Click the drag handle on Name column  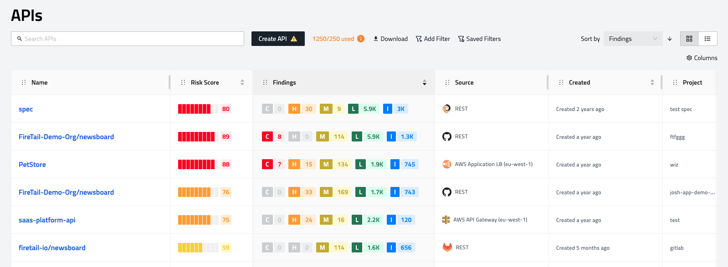(24, 82)
